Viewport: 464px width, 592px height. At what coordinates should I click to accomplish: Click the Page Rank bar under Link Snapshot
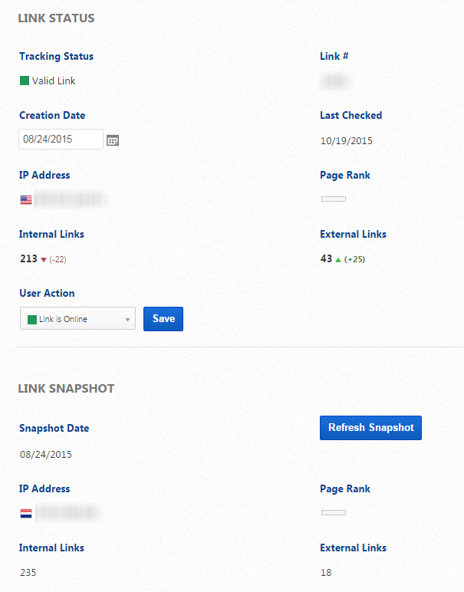click(333, 512)
